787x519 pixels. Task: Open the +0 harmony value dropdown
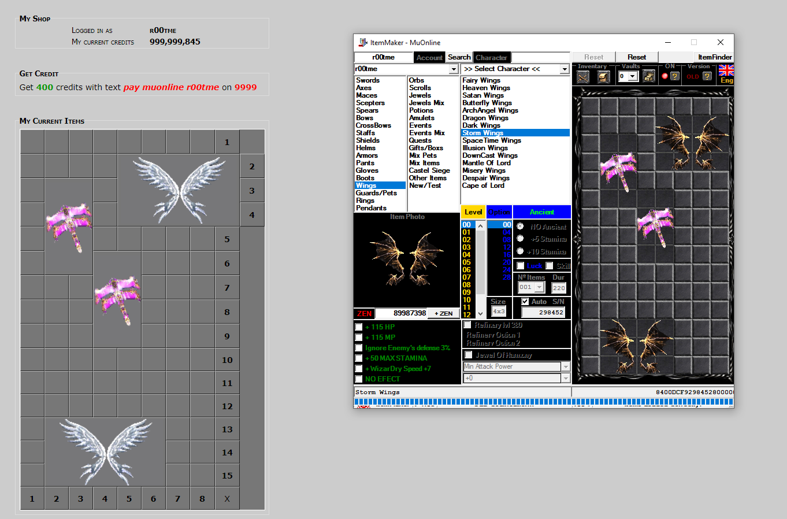tap(566, 378)
